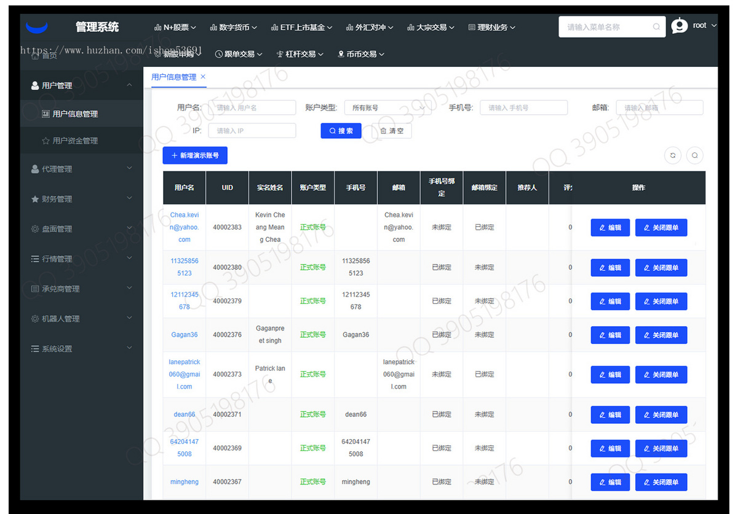Expand 盘面管理 in the sidebar
The width and height of the screenshot is (738, 514).
[x=82, y=229]
